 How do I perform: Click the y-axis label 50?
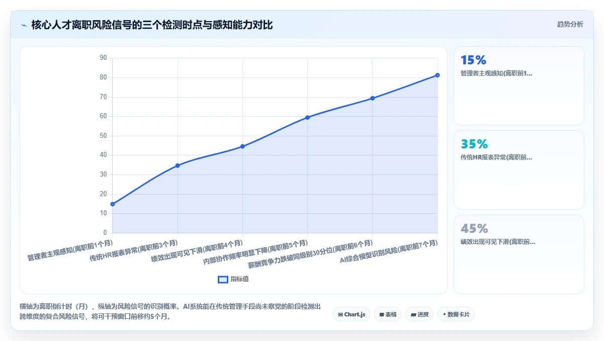(x=103, y=136)
